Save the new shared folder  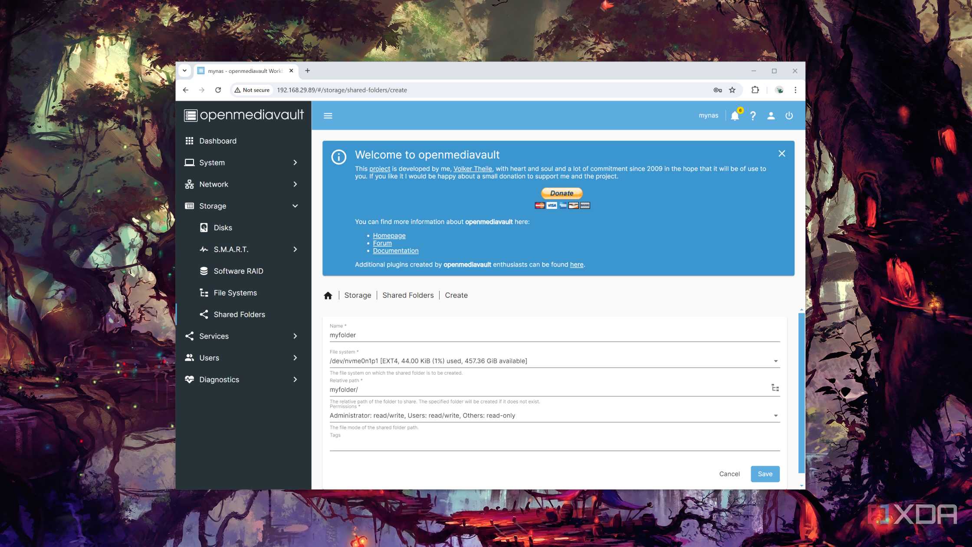[765, 474]
